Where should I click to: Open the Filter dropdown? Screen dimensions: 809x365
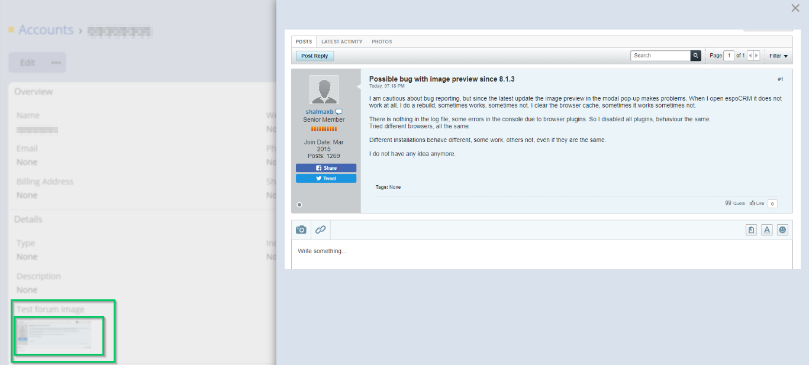point(778,56)
